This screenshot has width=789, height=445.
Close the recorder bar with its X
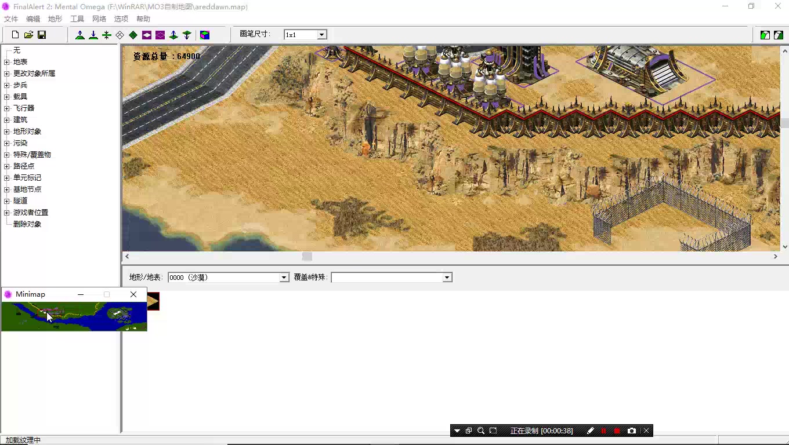[x=646, y=431]
